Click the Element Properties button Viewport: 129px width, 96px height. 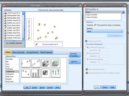pos(75,55)
